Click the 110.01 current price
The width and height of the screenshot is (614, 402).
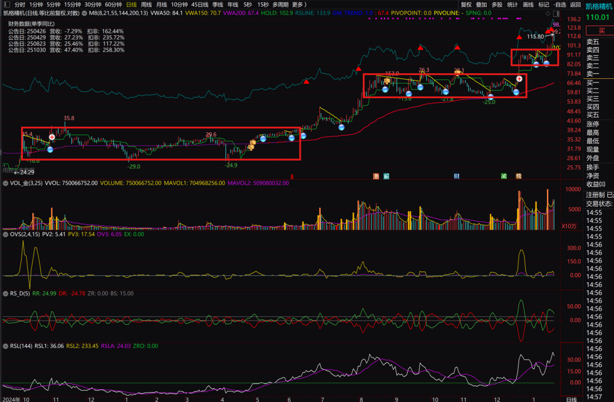(x=598, y=17)
